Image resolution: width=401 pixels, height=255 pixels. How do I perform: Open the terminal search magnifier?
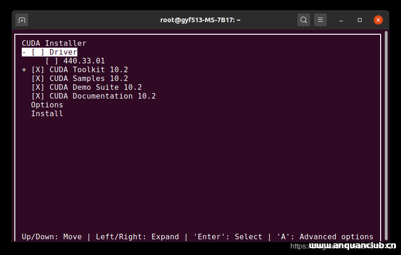304,20
